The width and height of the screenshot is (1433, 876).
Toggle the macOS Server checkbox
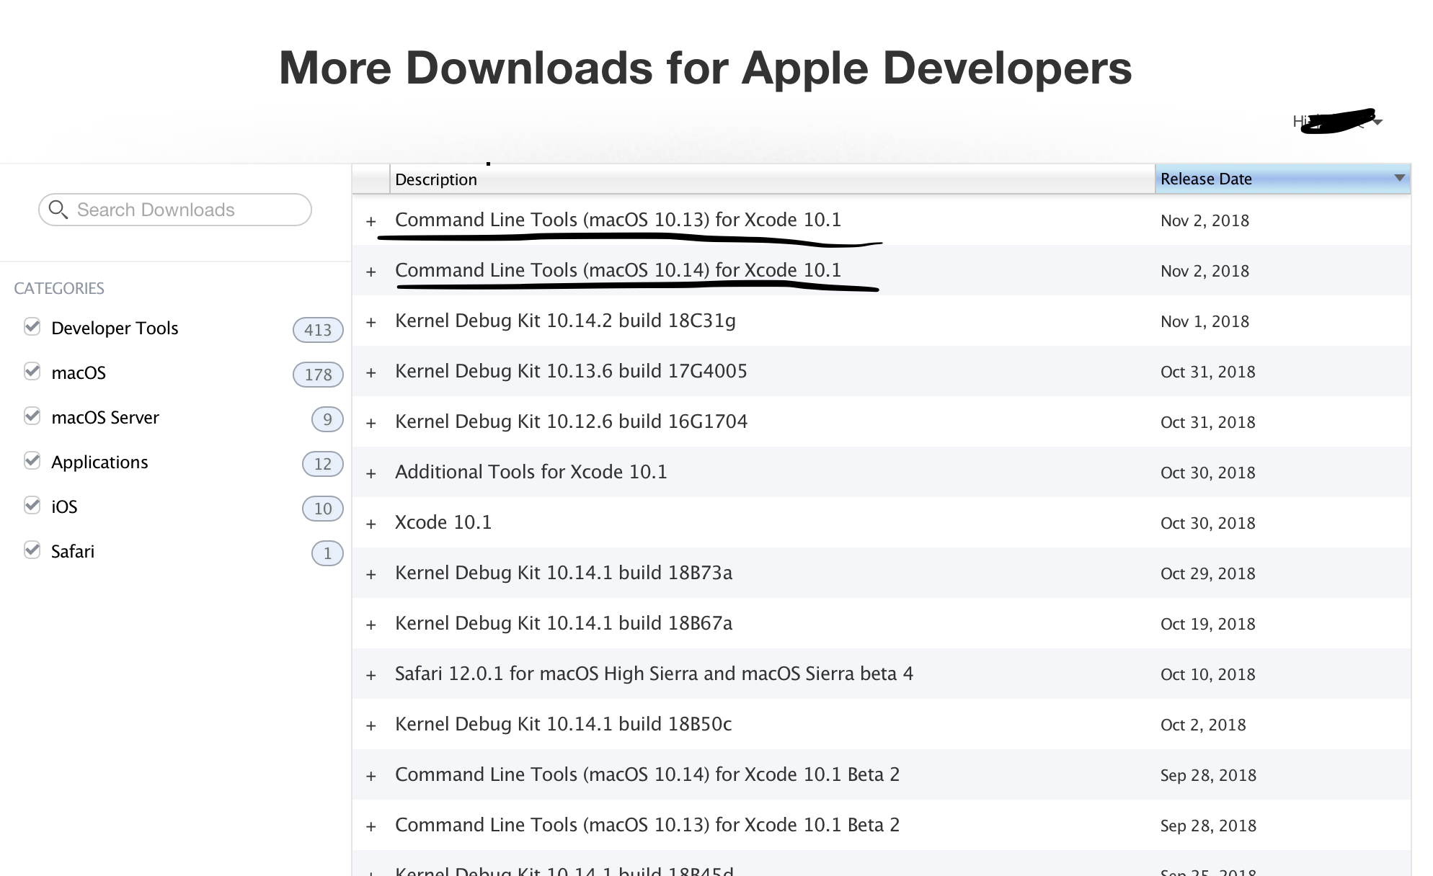(x=32, y=416)
